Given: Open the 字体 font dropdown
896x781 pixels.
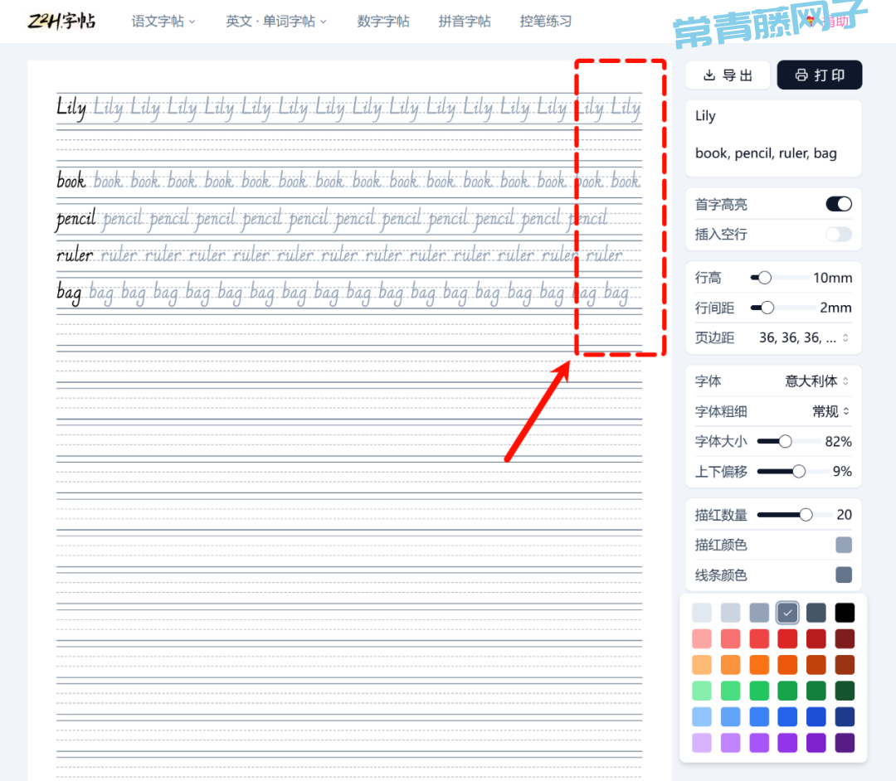Looking at the screenshot, I should click(x=817, y=381).
